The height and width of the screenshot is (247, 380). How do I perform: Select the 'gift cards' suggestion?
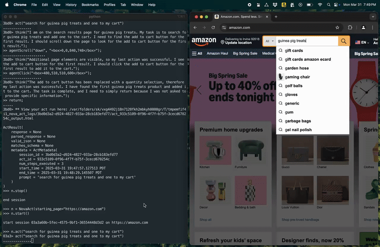coord(313,50)
